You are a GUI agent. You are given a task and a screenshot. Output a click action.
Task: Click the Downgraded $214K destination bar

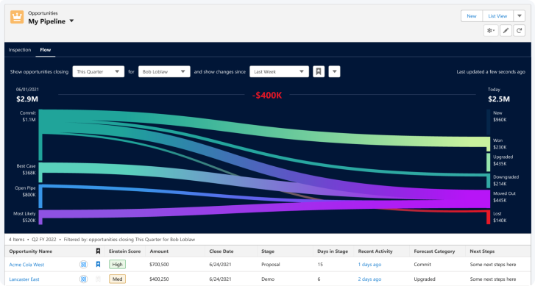tap(488, 181)
